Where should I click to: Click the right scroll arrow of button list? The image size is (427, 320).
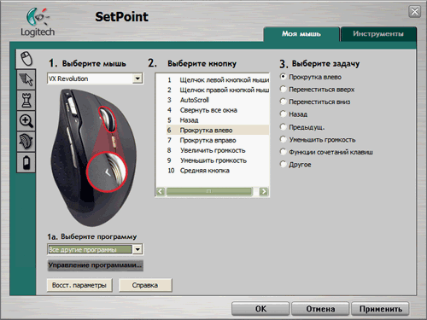(264, 191)
